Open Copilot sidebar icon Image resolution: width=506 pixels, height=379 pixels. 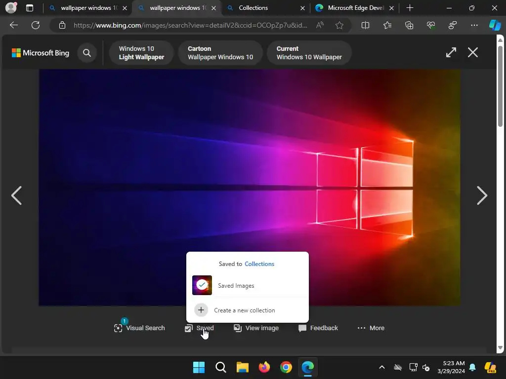pyautogui.click(x=495, y=25)
